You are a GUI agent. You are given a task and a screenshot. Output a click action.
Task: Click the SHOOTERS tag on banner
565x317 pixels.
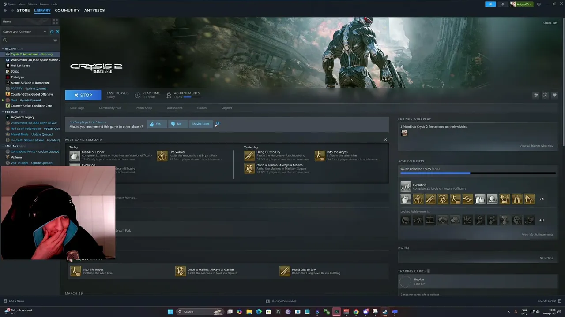(x=550, y=23)
